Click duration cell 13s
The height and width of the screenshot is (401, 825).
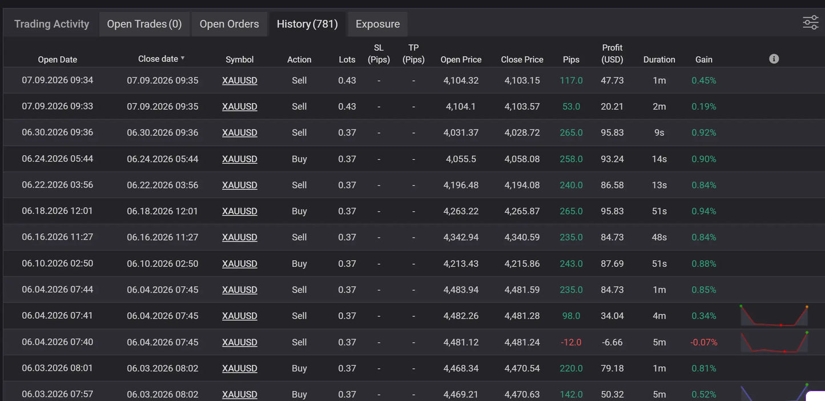tap(659, 185)
